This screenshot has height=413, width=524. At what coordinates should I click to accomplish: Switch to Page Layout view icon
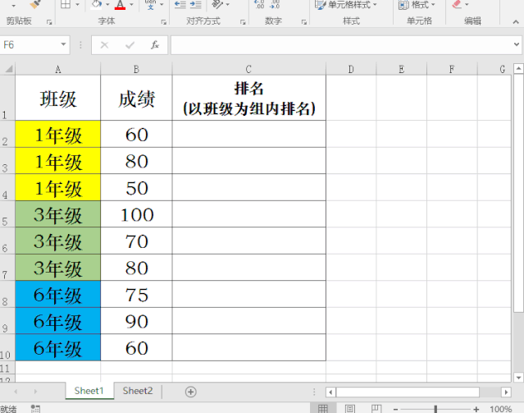click(350, 409)
